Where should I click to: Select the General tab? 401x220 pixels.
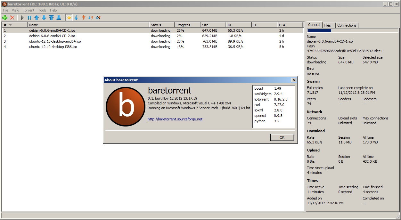pyautogui.click(x=314, y=25)
